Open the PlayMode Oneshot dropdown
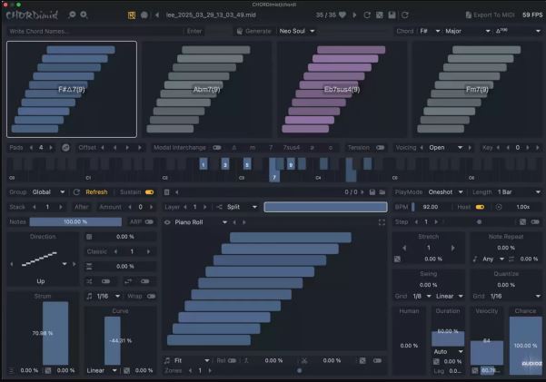546x382 pixels. pyautogui.click(x=446, y=192)
